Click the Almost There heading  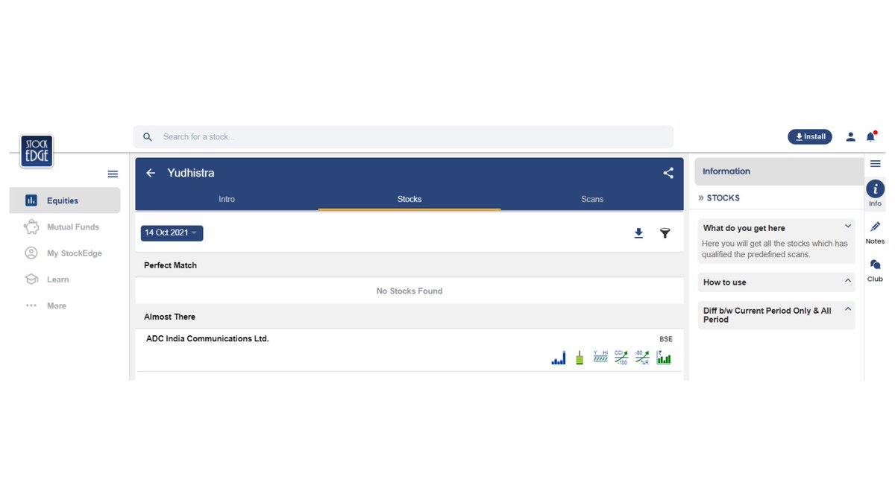[x=169, y=317]
